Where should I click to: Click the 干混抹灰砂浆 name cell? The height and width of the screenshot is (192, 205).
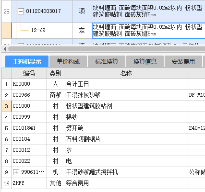tap(126, 95)
